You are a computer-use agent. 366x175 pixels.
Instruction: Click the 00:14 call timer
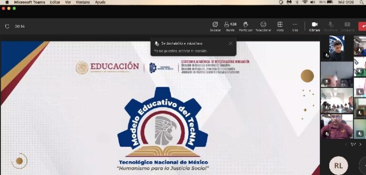coord(20,27)
